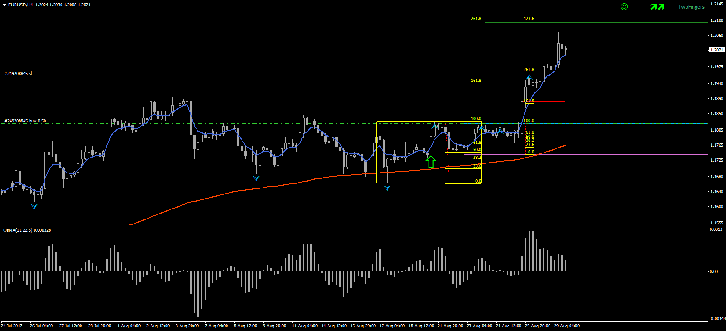Click the 1.1930 price axis value
This screenshot has height=331, width=726.
(716, 84)
